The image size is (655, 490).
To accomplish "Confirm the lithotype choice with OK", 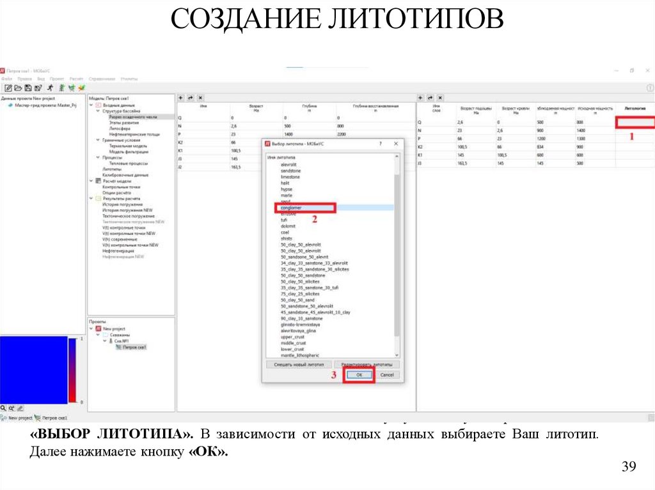I will pyautogui.click(x=359, y=375).
